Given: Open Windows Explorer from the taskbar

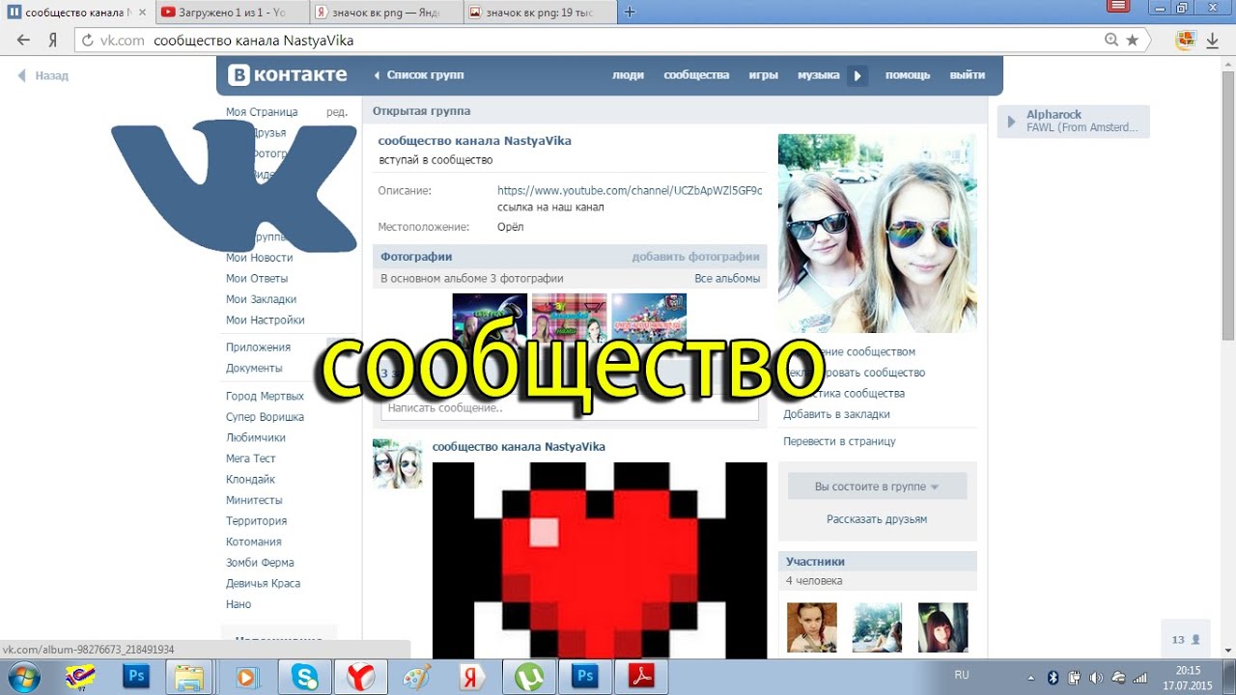Looking at the screenshot, I should click(x=190, y=677).
